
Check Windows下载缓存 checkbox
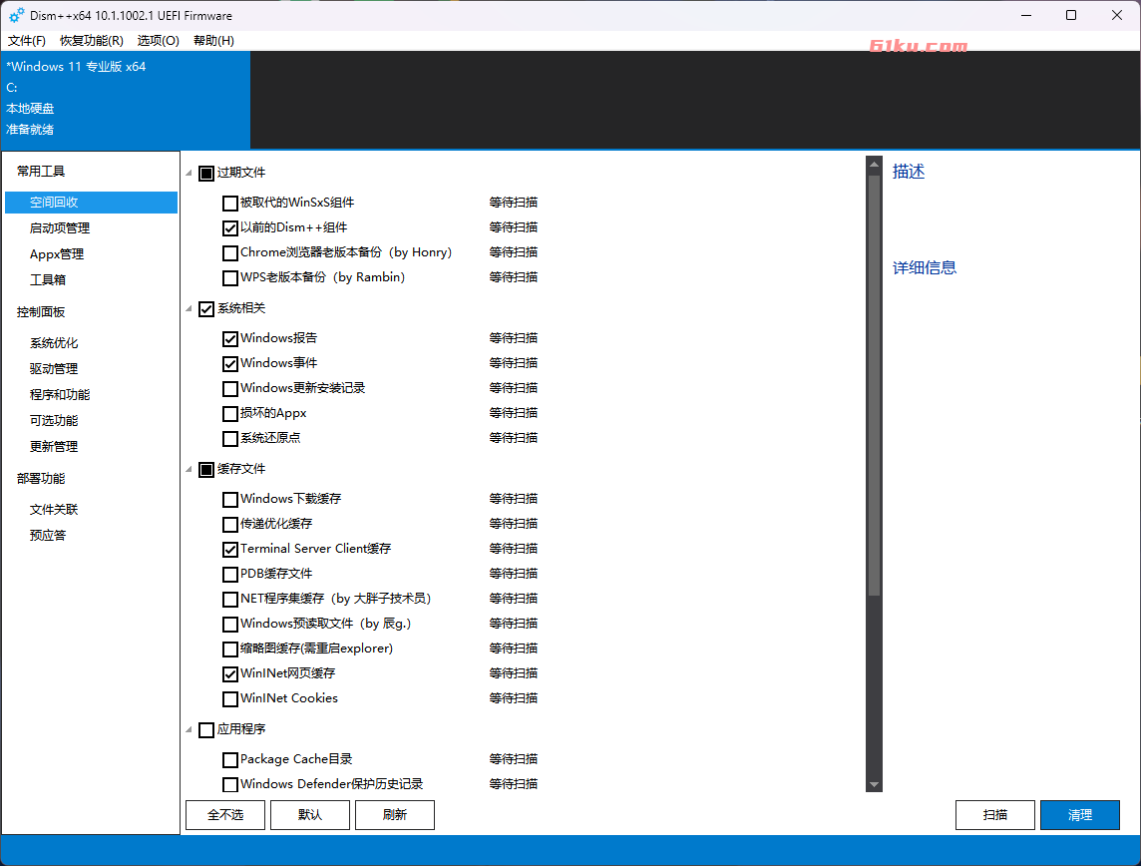(230, 499)
